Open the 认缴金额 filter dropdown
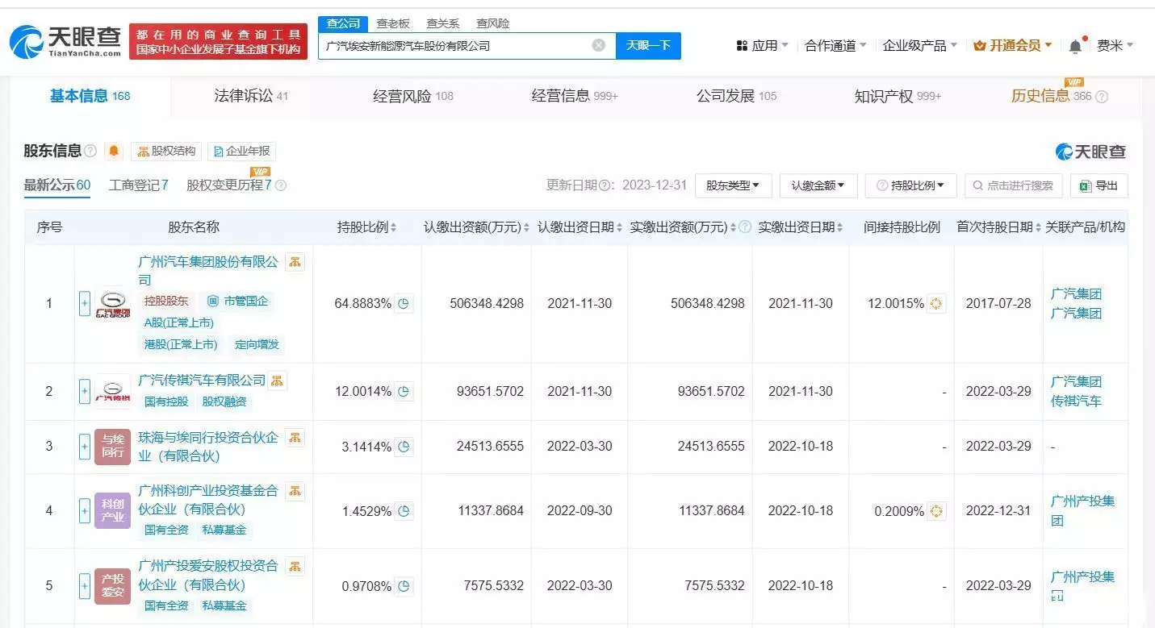 click(818, 185)
